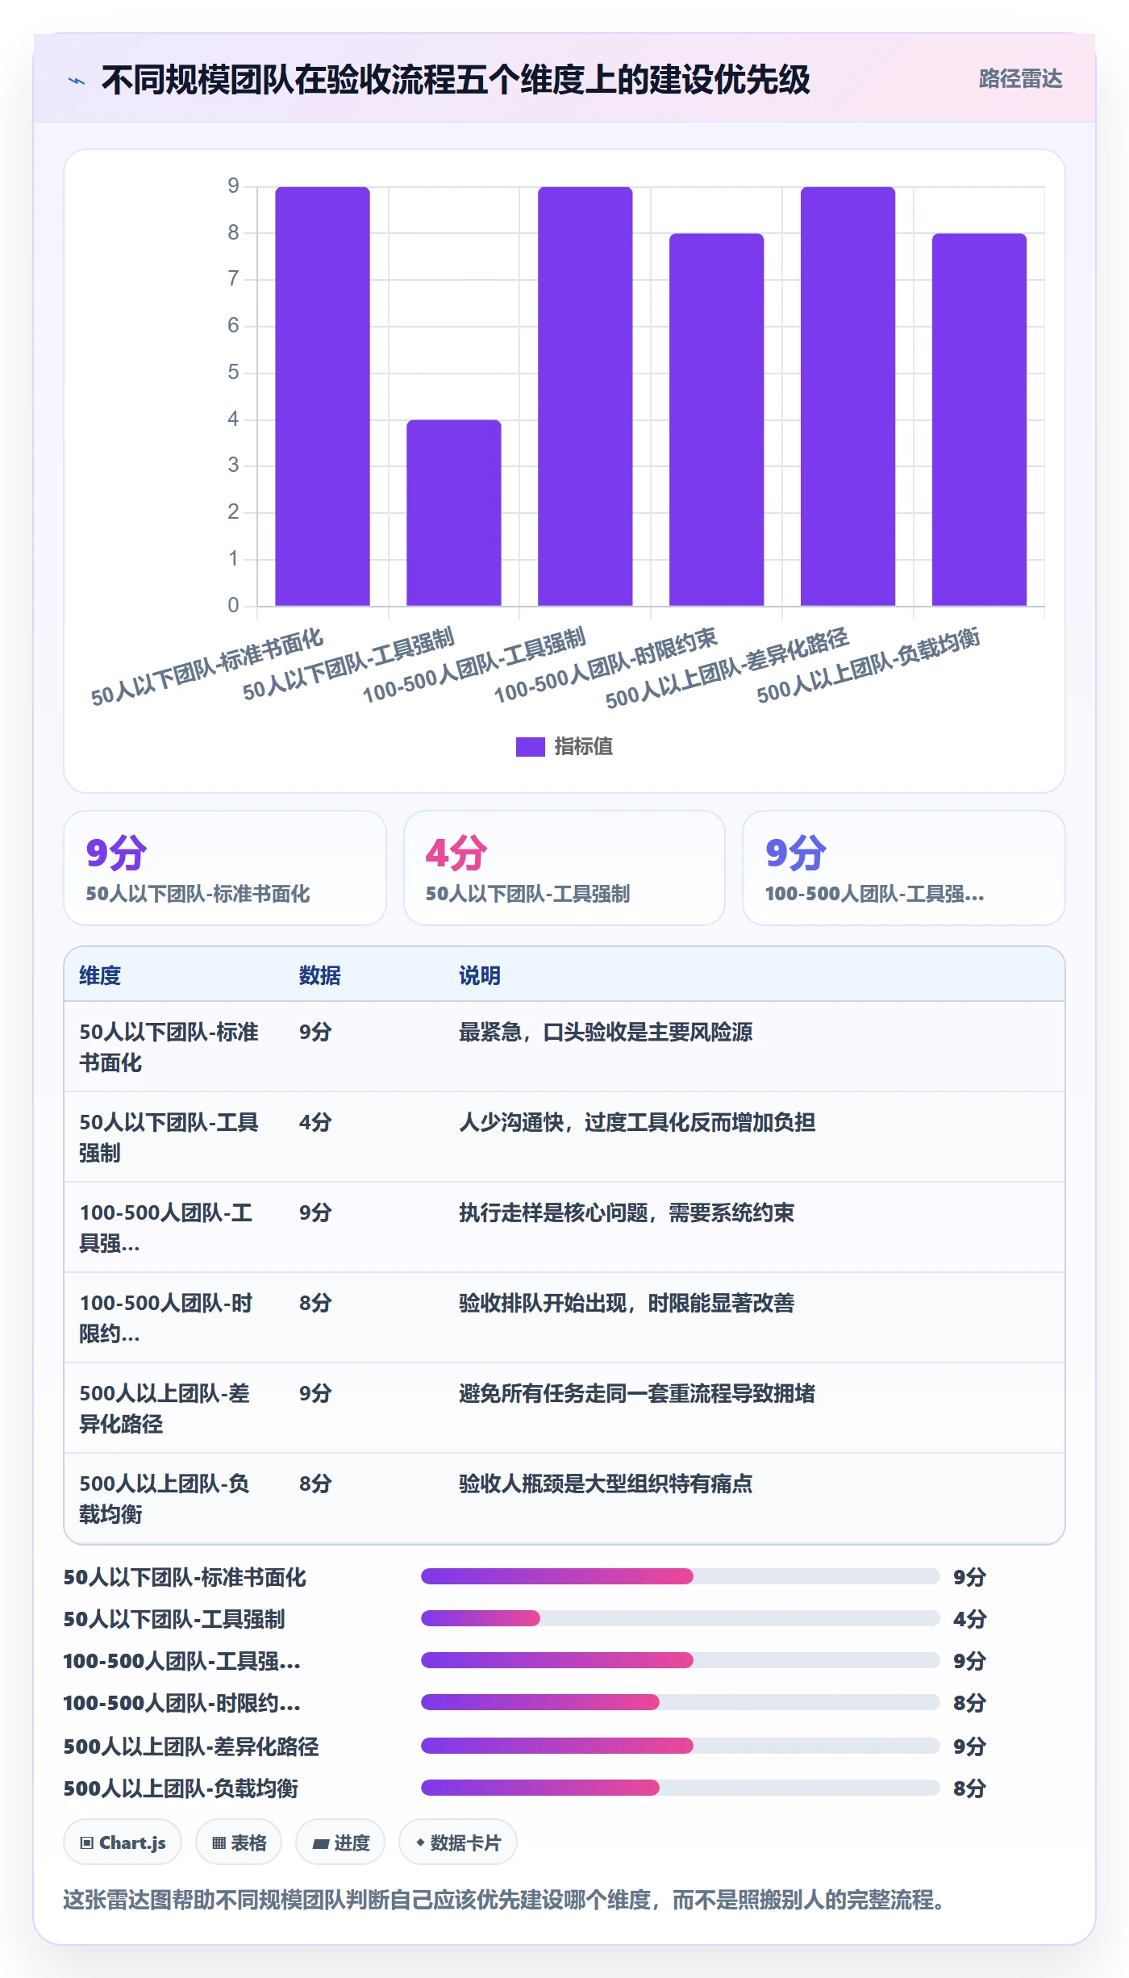This screenshot has width=1129, height=1978.
Task: Click the 4分 progress bar for 50人以下团队-工具强制
Action: (681, 1618)
